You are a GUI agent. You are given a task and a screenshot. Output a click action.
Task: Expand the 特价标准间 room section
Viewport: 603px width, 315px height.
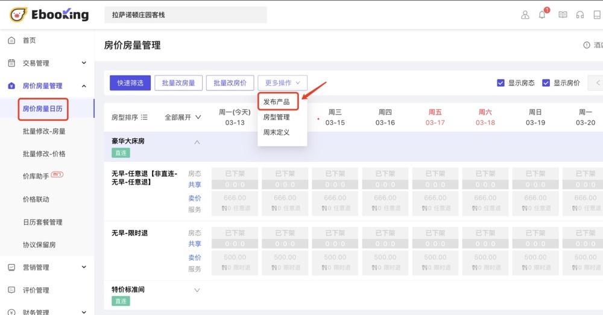pos(197,290)
